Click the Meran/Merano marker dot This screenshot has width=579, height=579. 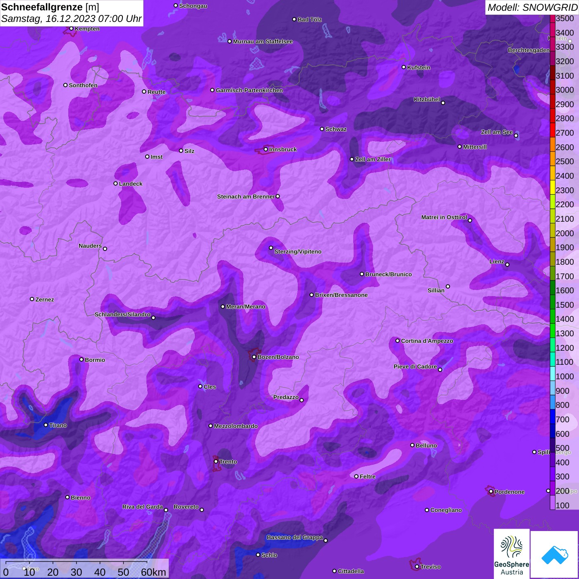point(223,306)
